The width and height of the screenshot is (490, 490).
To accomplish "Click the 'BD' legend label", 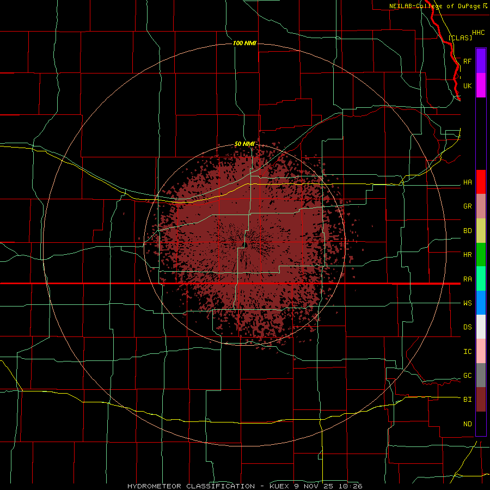I will pyautogui.click(x=467, y=231).
